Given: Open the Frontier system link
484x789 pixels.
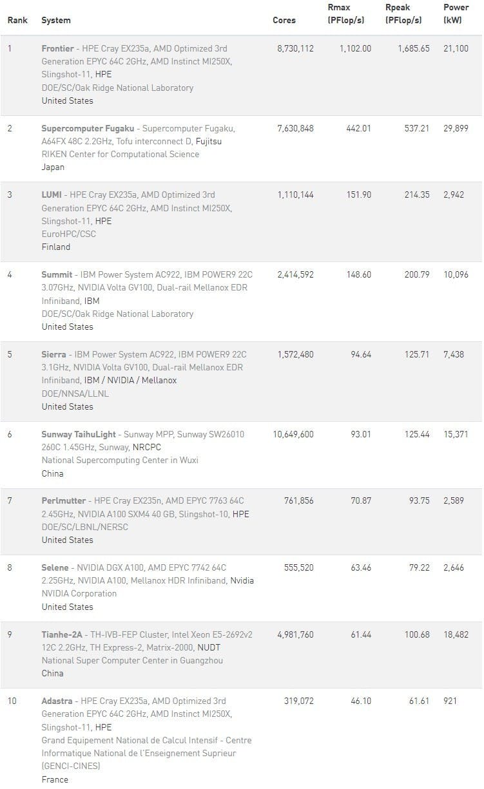Looking at the screenshot, I should point(57,48).
